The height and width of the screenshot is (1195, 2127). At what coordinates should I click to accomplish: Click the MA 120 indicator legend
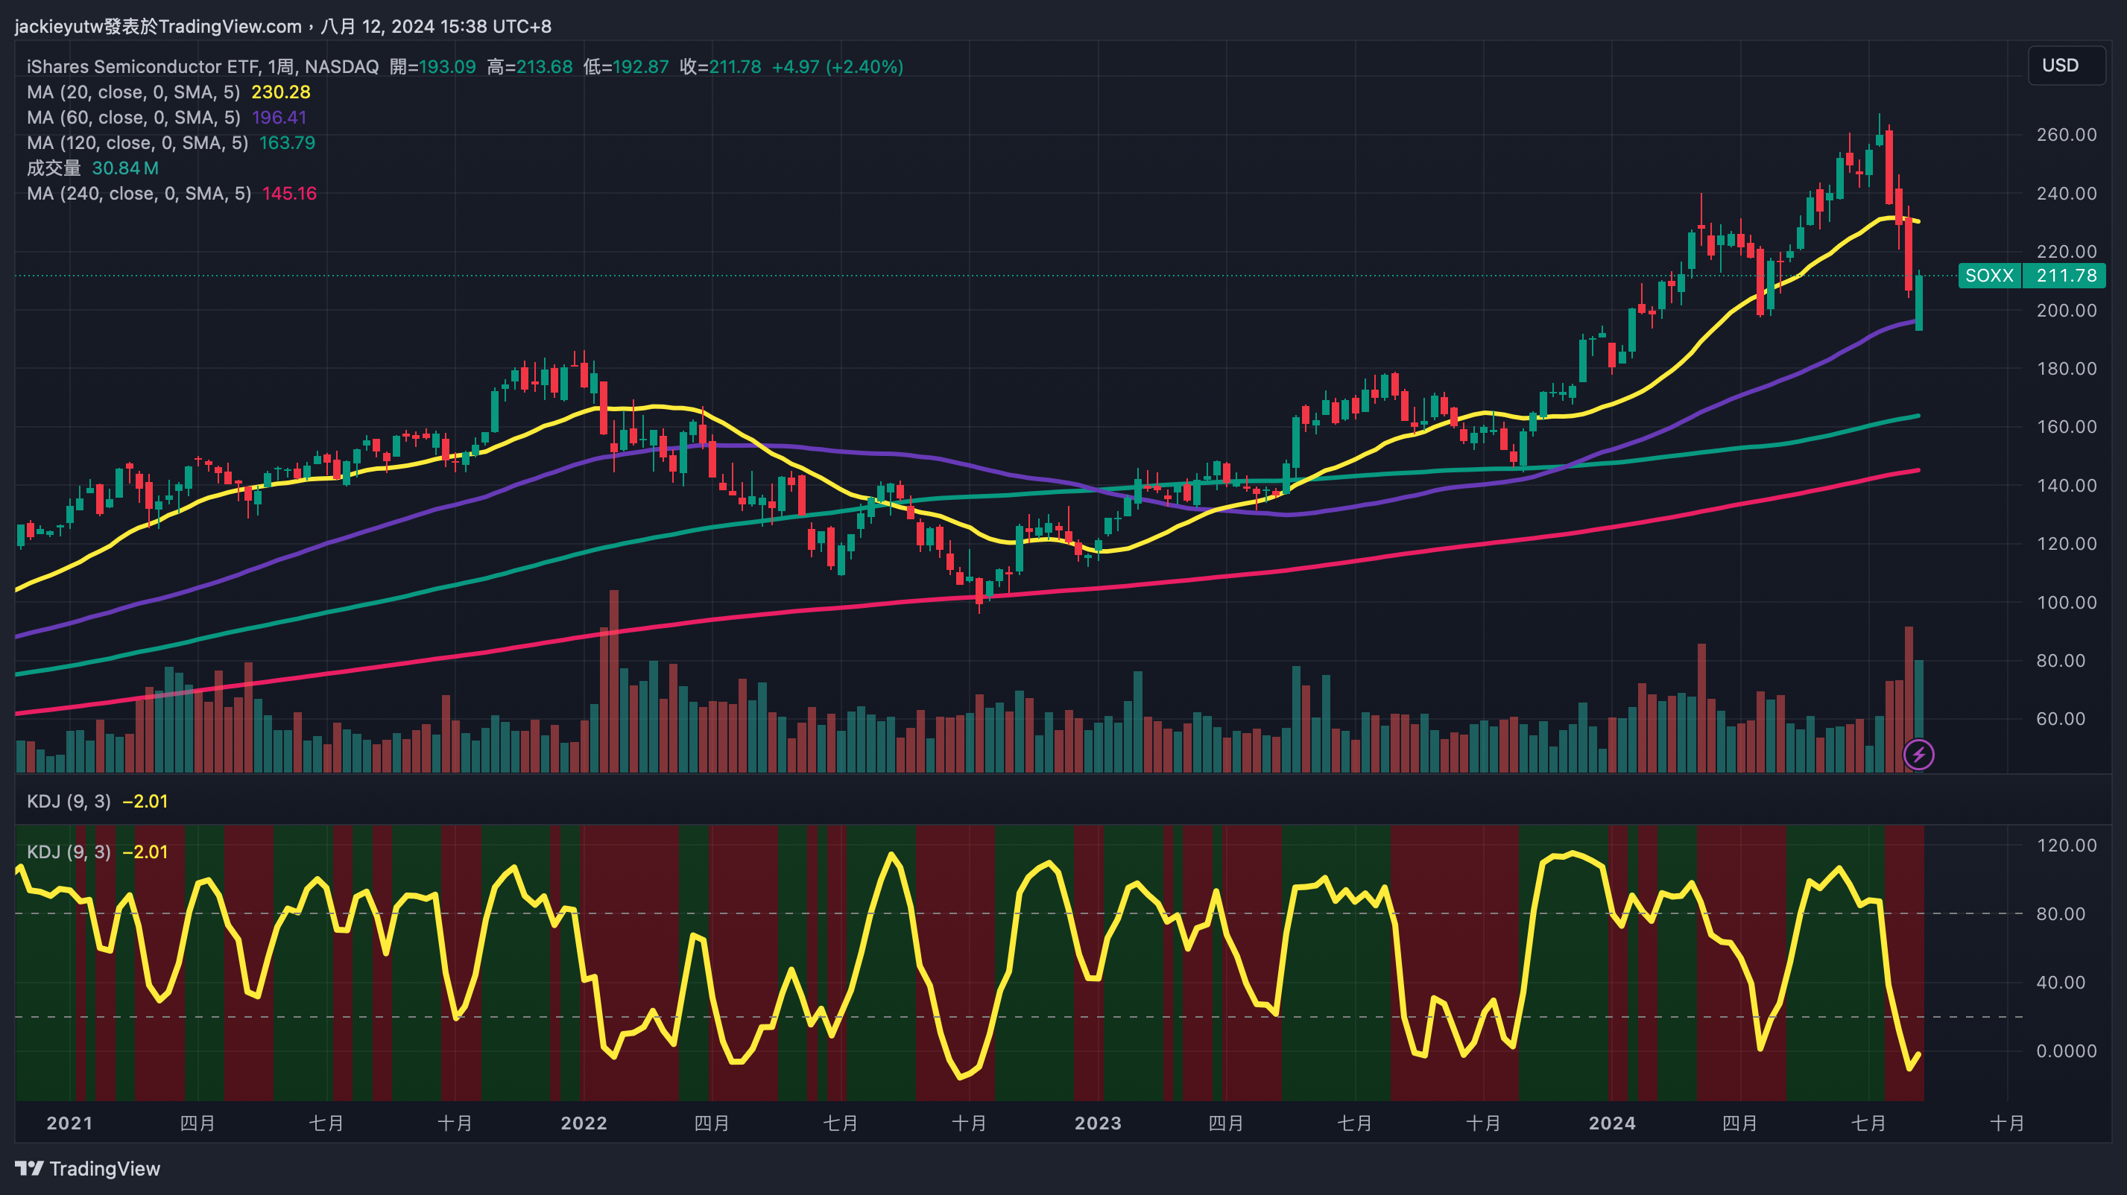click(x=137, y=143)
